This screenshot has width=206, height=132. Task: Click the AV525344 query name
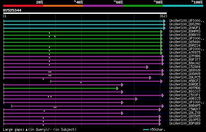12,10
